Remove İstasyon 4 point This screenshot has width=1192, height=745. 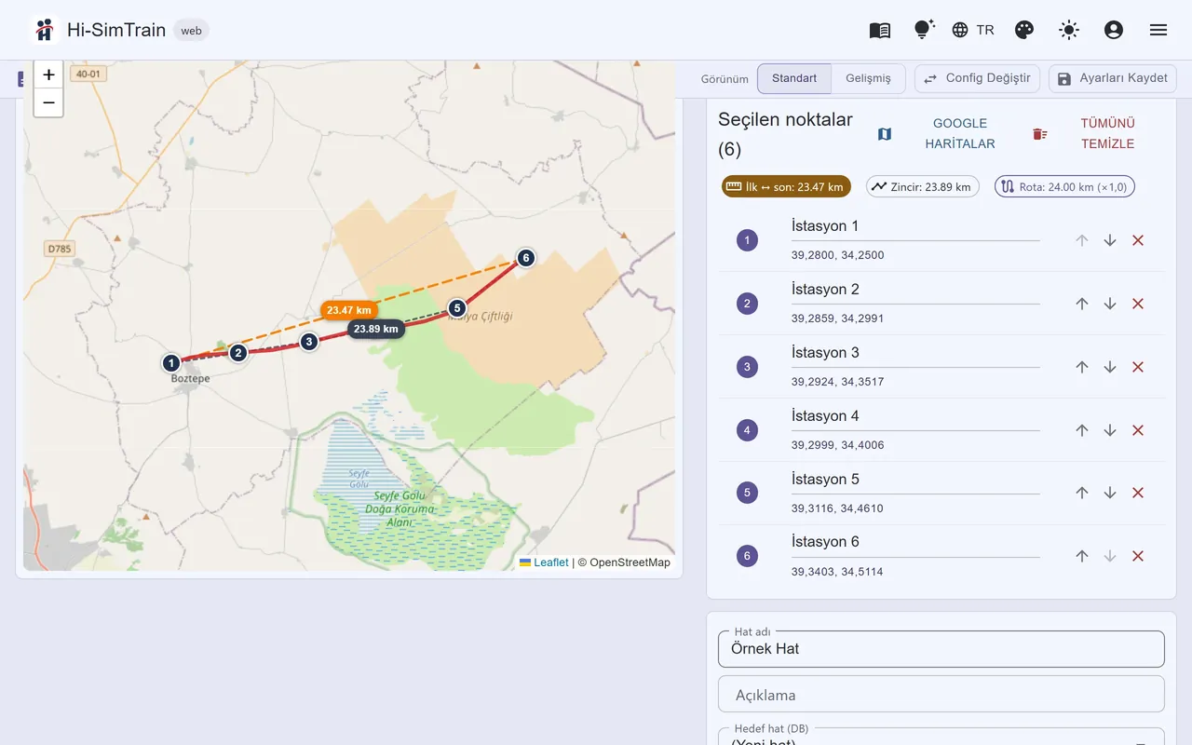1138,430
